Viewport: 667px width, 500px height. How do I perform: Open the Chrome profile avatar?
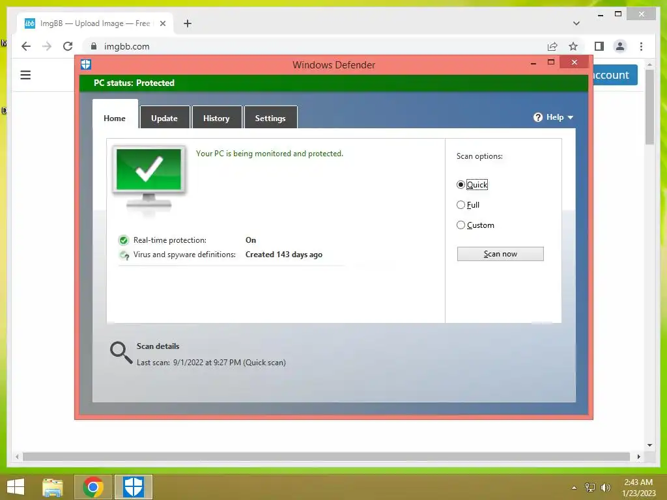pos(620,46)
